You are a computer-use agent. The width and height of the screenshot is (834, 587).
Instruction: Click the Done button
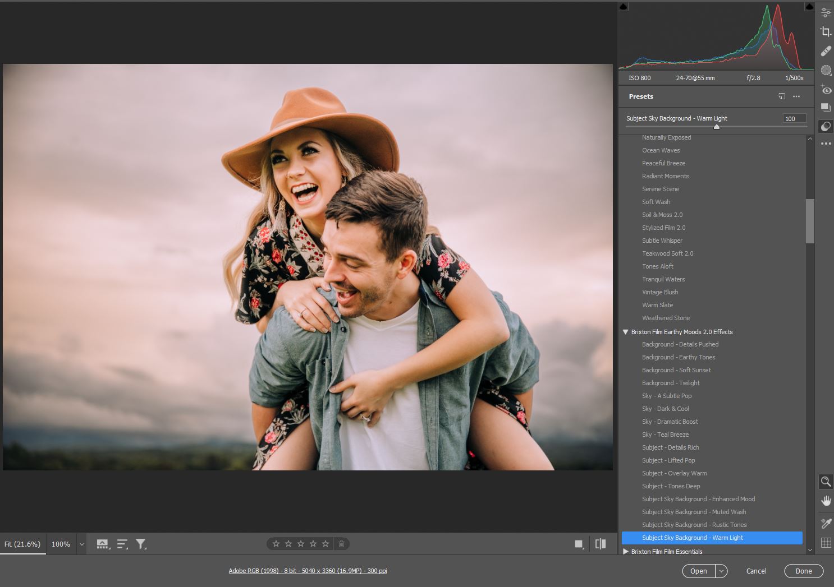[x=803, y=571]
